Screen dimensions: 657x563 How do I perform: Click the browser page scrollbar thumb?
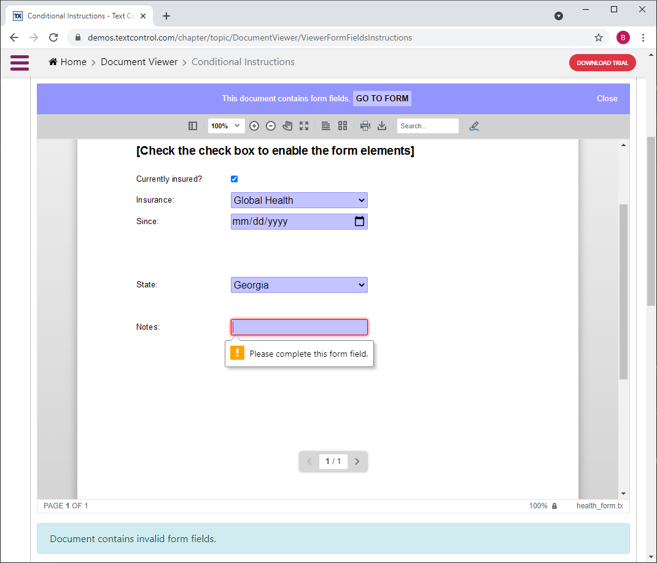651,221
